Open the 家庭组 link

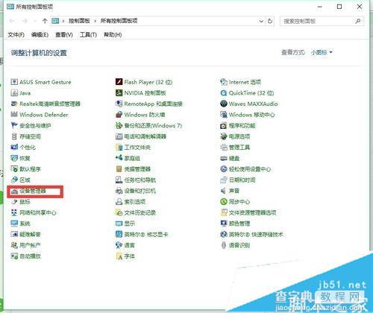click(x=132, y=158)
